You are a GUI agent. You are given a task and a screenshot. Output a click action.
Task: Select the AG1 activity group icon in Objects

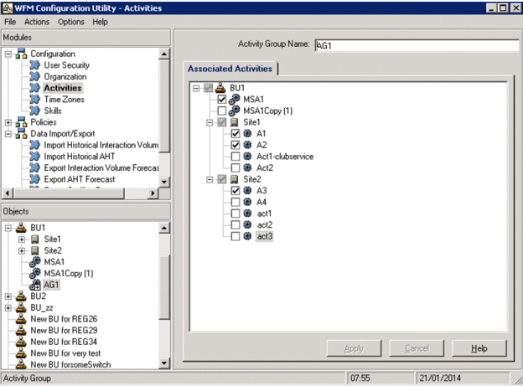pyautogui.click(x=35, y=285)
